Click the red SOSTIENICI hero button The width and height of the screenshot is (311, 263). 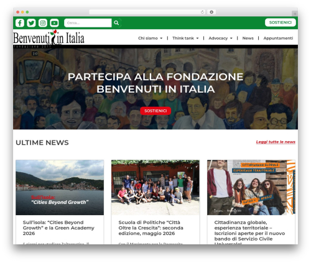[x=155, y=111]
